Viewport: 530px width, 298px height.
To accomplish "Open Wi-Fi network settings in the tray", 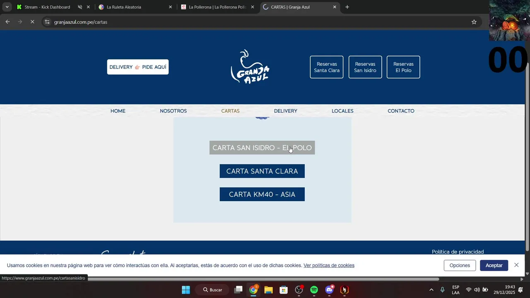I will click(x=469, y=290).
